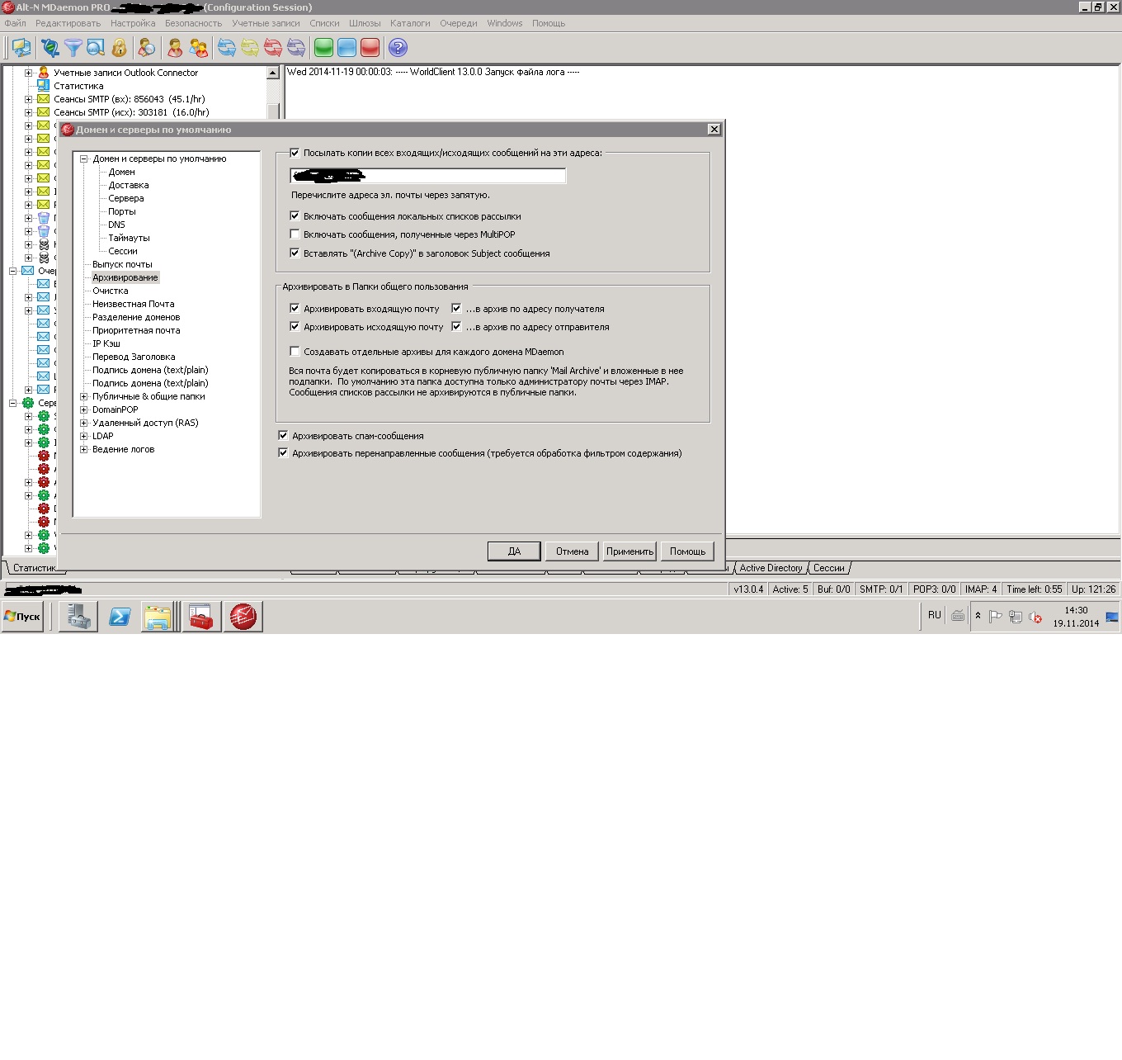Click the 'ДА' button

point(514,551)
